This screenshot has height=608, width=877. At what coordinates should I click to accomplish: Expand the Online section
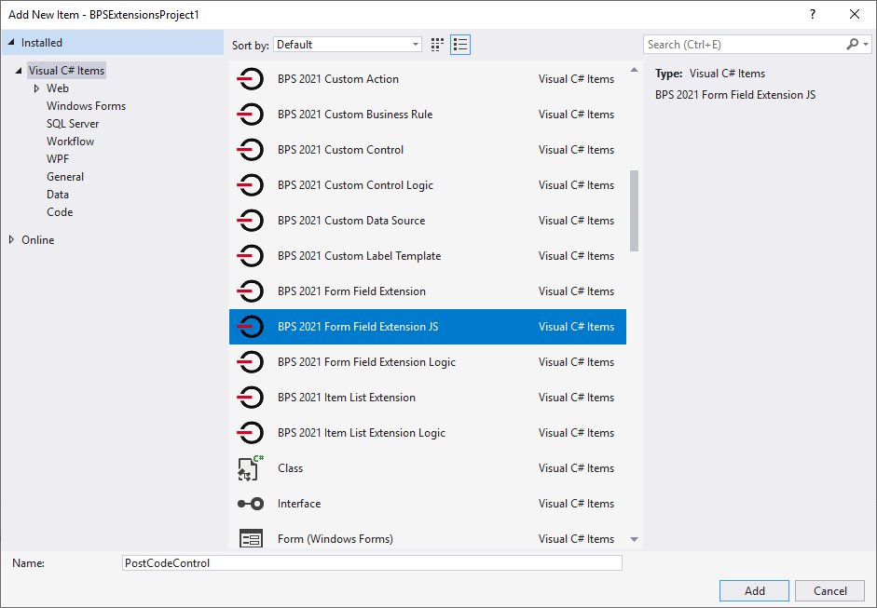[x=11, y=239]
